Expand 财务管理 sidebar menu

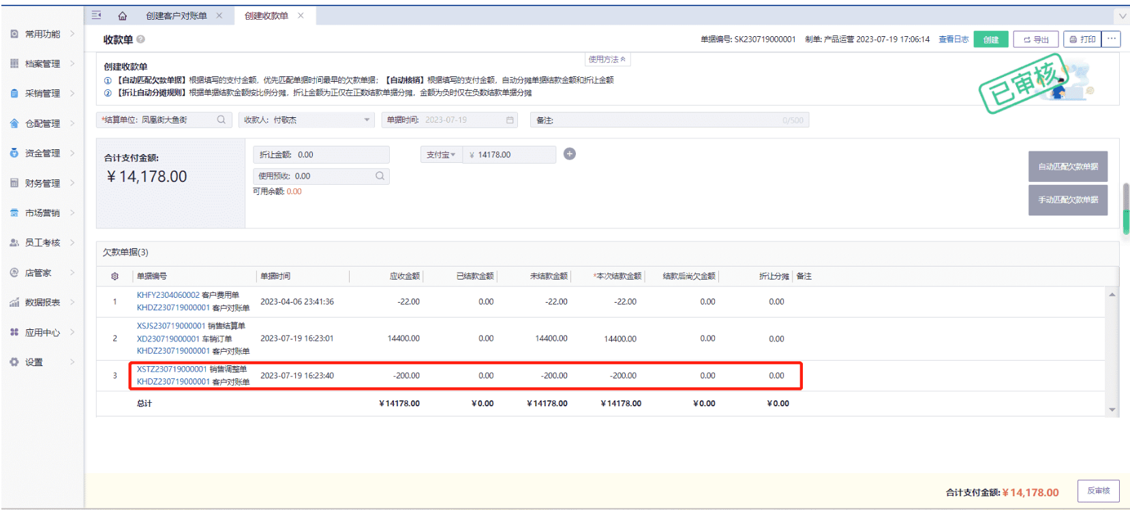(42, 183)
